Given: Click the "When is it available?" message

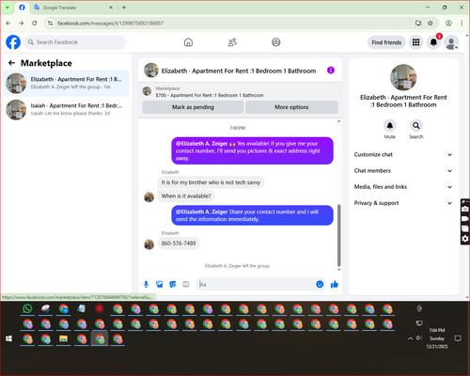Looking at the screenshot, I should (x=186, y=196).
